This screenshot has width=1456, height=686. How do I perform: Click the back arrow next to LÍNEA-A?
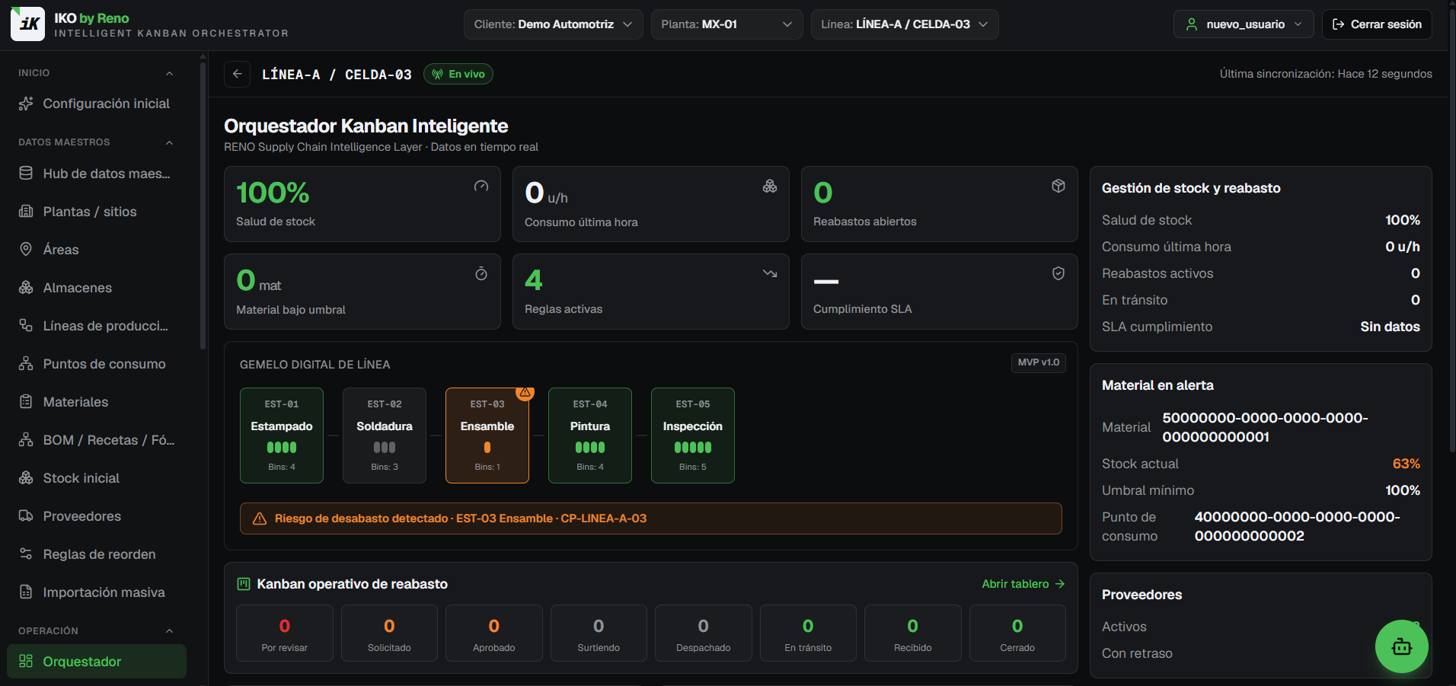[238, 74]
